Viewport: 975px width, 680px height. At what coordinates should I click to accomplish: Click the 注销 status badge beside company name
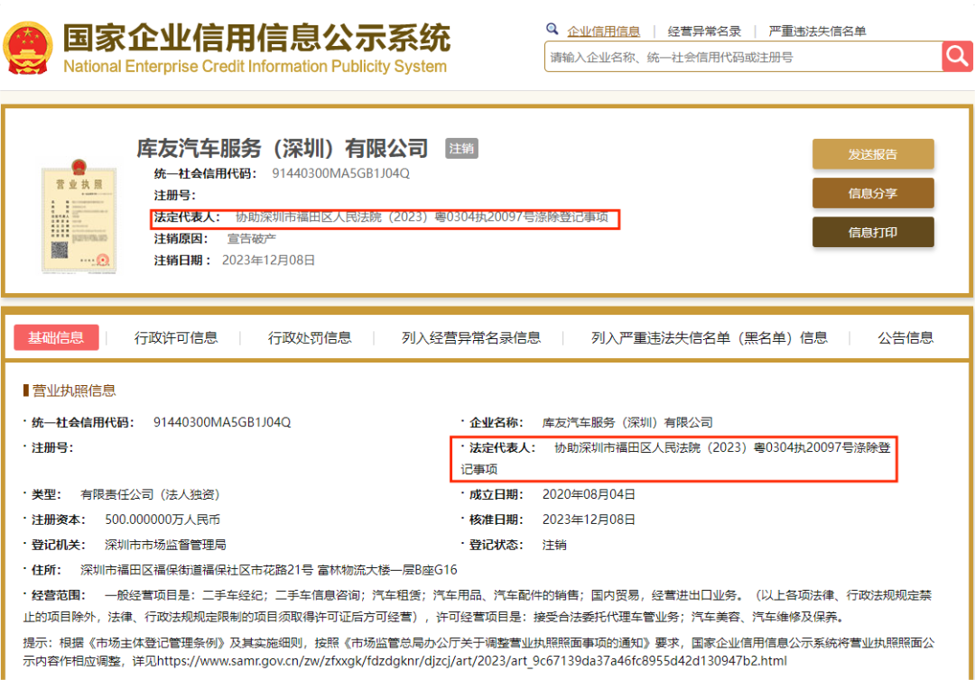[x=461, y=149]
